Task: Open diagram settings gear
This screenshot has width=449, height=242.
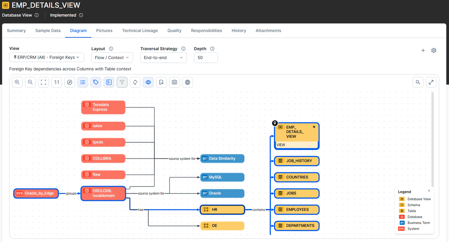Action: pos(434,50)
